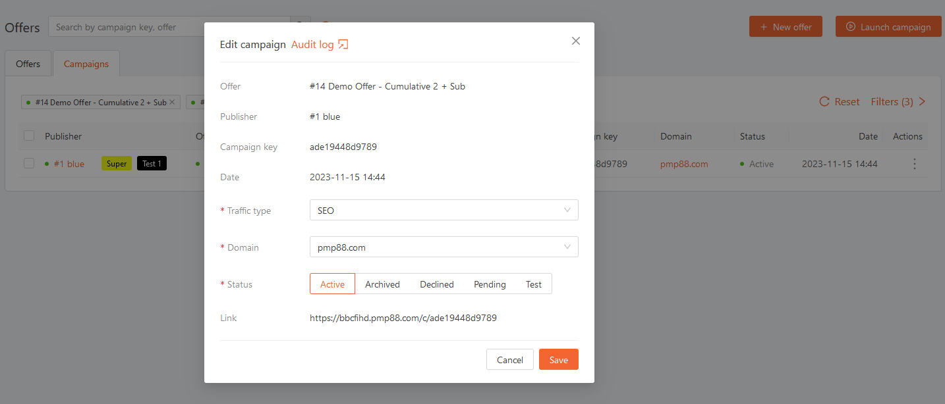The height and width of the screenshot is (404, 945).
Task: Set status to Test
Action: pyautogui.click(x=533, y=284)
